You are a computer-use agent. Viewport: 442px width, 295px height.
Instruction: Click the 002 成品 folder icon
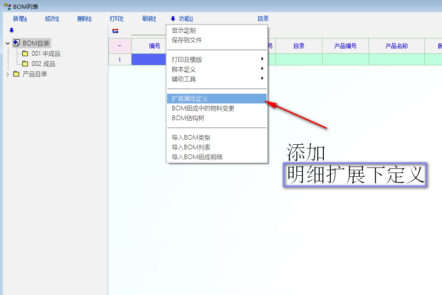(x=25, y=64)
